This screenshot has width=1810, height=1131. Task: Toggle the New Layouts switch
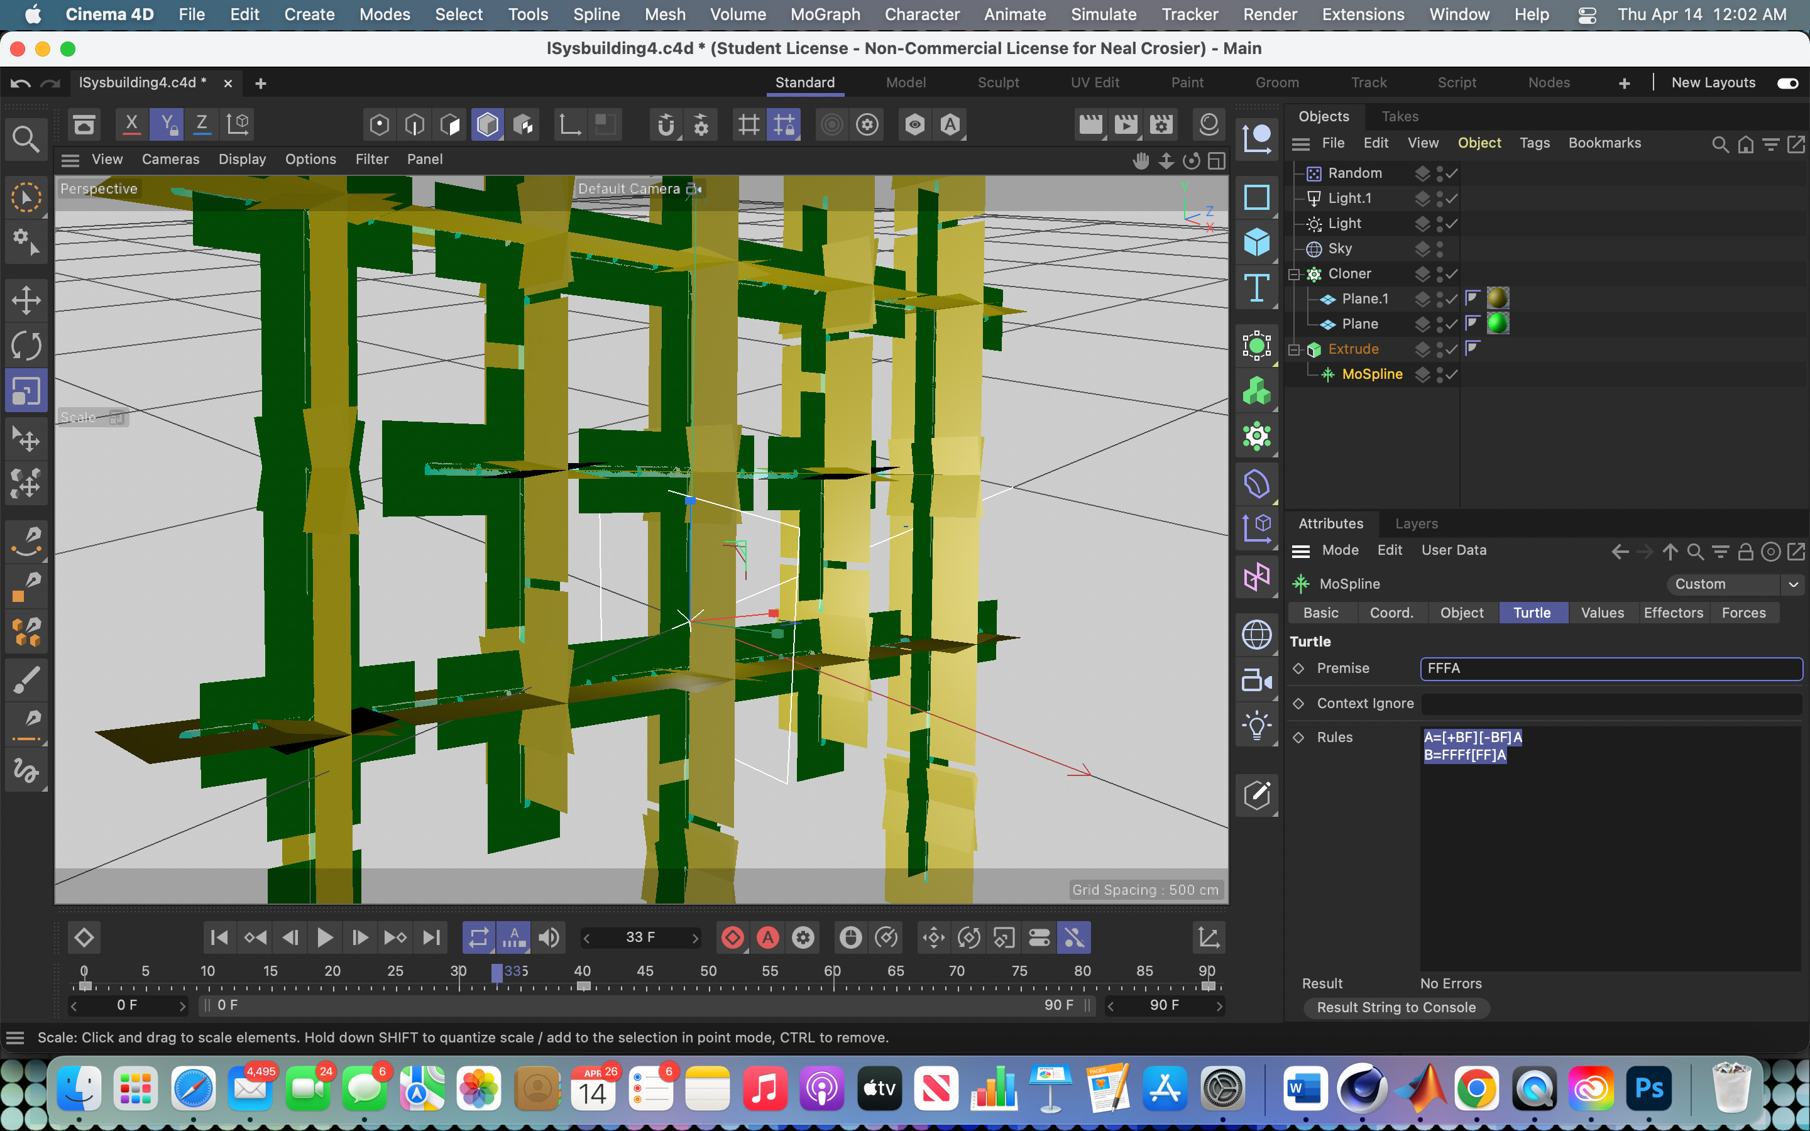point(1787,83)
